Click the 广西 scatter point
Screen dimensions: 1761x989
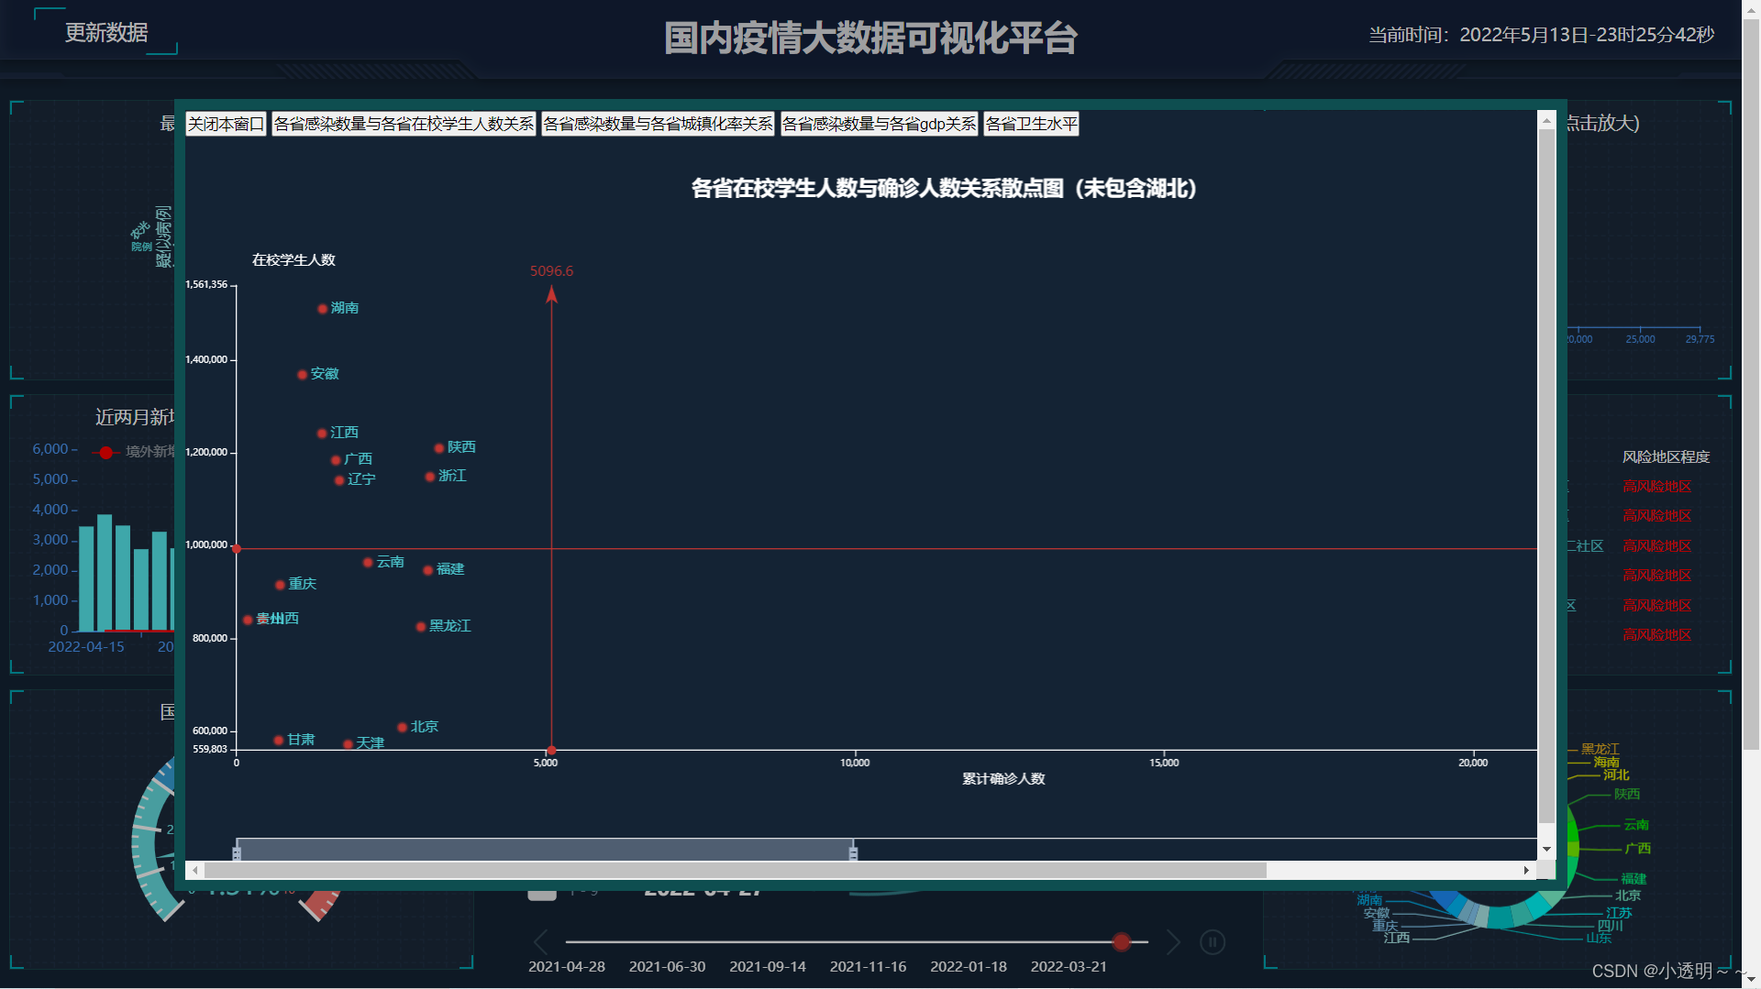pyautogui.click(x=336, y=460)
